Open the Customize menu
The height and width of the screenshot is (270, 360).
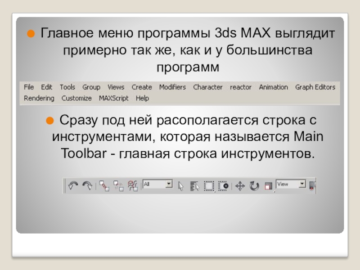(76, 98)
